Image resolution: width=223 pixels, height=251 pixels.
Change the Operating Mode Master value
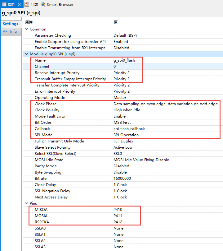120,98
